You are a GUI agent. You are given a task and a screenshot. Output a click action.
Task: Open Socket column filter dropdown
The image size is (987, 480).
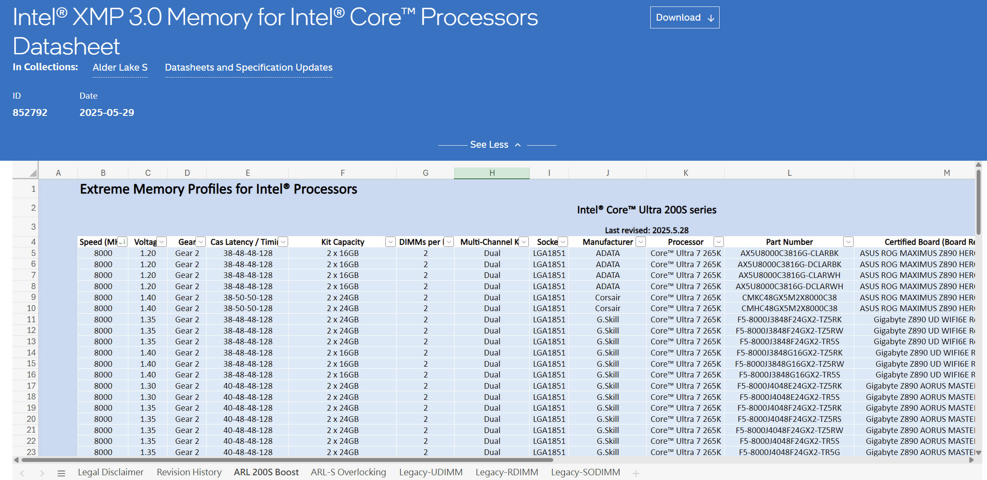coord(563,242)
